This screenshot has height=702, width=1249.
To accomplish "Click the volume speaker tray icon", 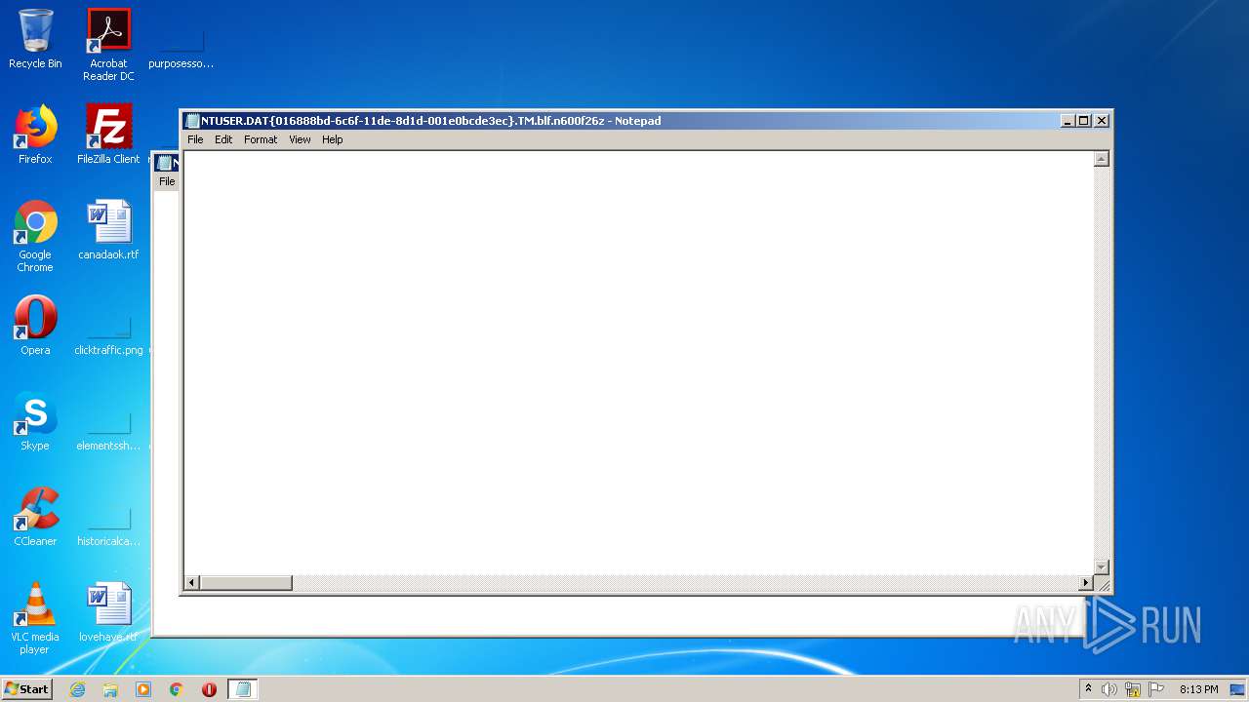I will pyautogui.click(x=1109, y=689).
